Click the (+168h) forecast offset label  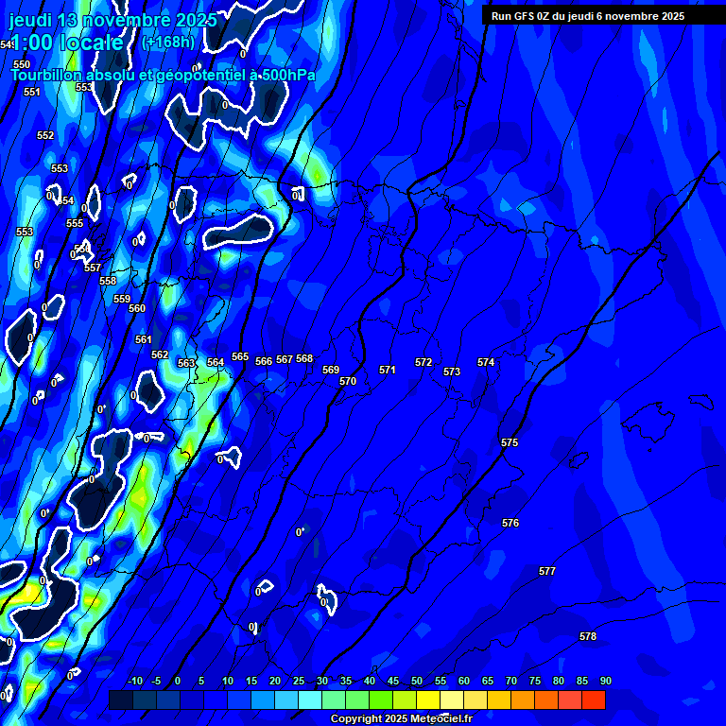click(169, 43)
